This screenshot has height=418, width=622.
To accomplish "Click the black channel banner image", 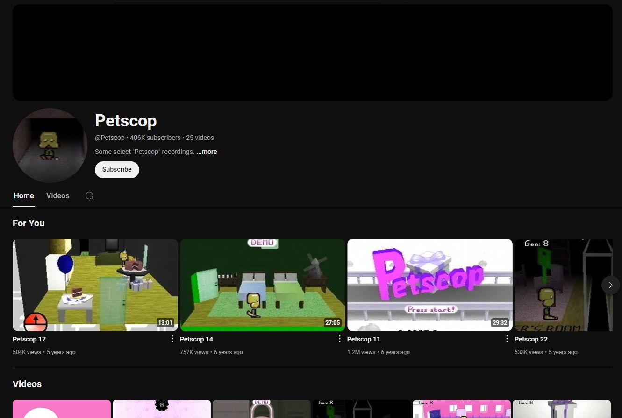I will pyautogui.click(x=312, y=52).
